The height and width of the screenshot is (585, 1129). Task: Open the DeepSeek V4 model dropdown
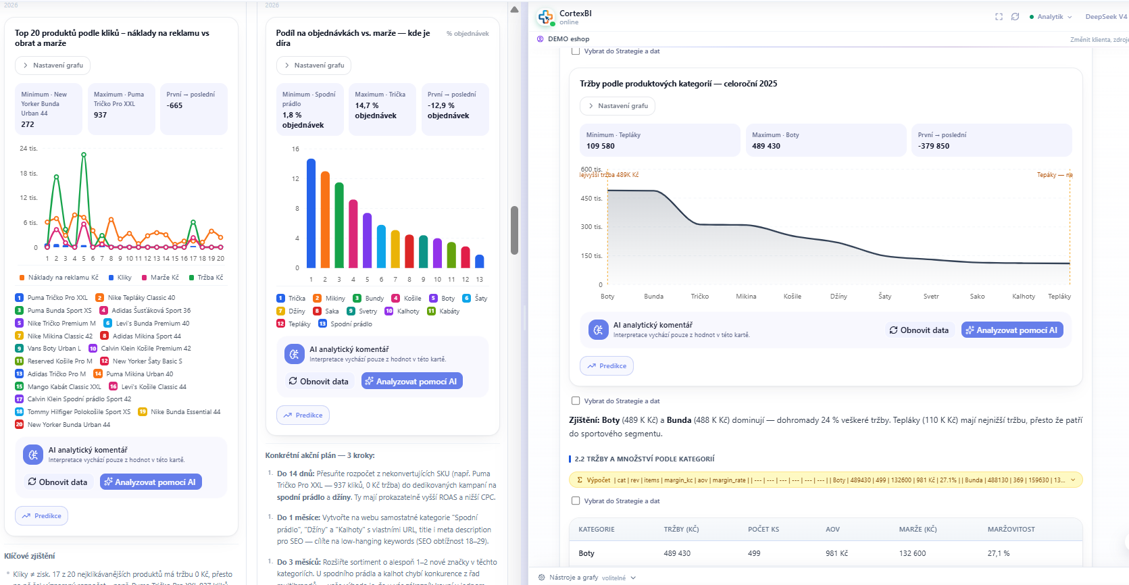tap(1107, 17)
